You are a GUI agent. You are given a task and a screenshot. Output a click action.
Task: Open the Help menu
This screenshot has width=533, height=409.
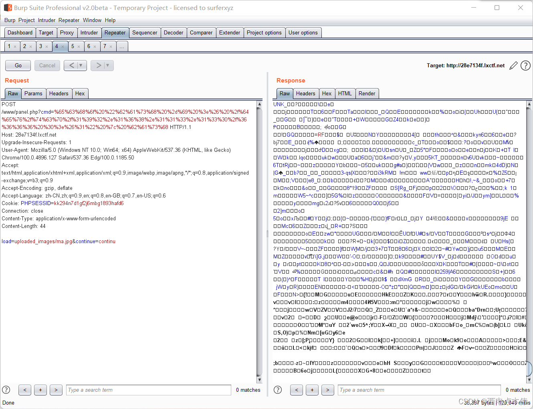click(110, 20)
